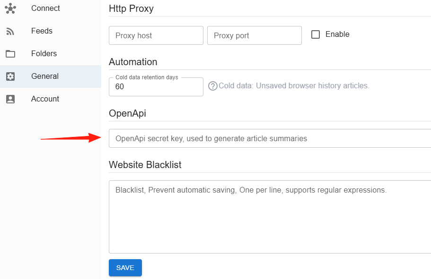
Task: Click the Folders folder icon
Action: click(x=10, y=54)
